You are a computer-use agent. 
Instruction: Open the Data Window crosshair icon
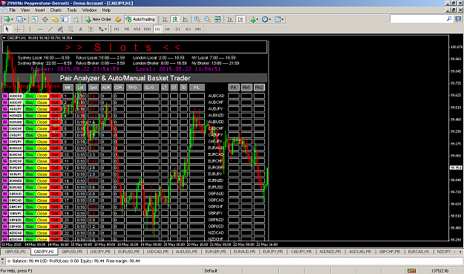point(45,19)
